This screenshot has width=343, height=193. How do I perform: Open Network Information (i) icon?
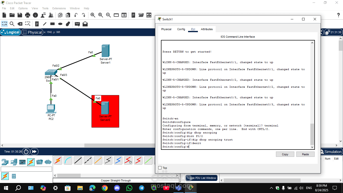(35, 15)
